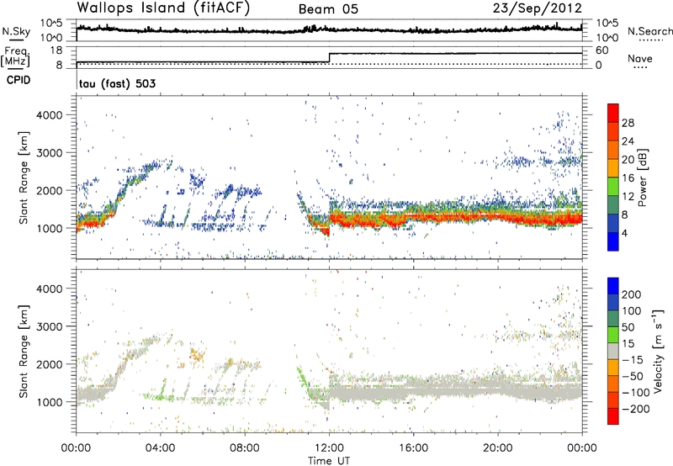Image resolution: width=673 pixels, height=466 pixels.
Task: Click the "Power [dB]" colorbar title
Action: click(x=643, y=177)
